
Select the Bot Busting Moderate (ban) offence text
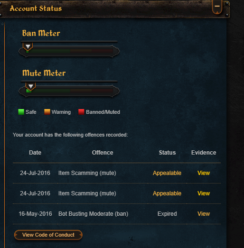93,214
